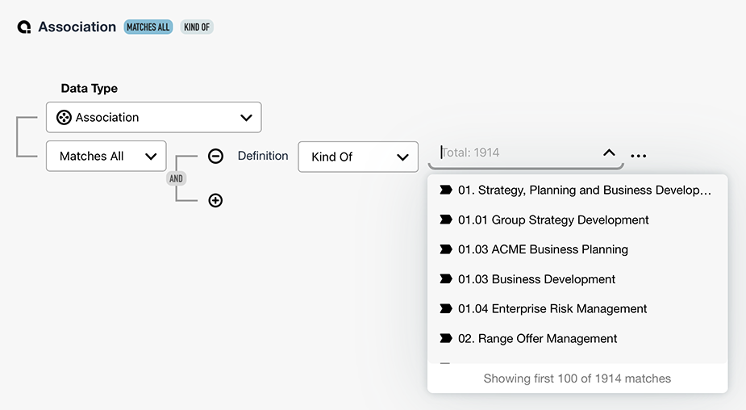The width and height of the screenshot is (746, 410).
Task: Open the three-dot more options menu
Action: pyautogui.click(x=638, y=157)
